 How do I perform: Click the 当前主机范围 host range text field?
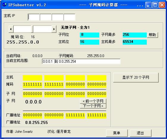click(x=81, y=62)
